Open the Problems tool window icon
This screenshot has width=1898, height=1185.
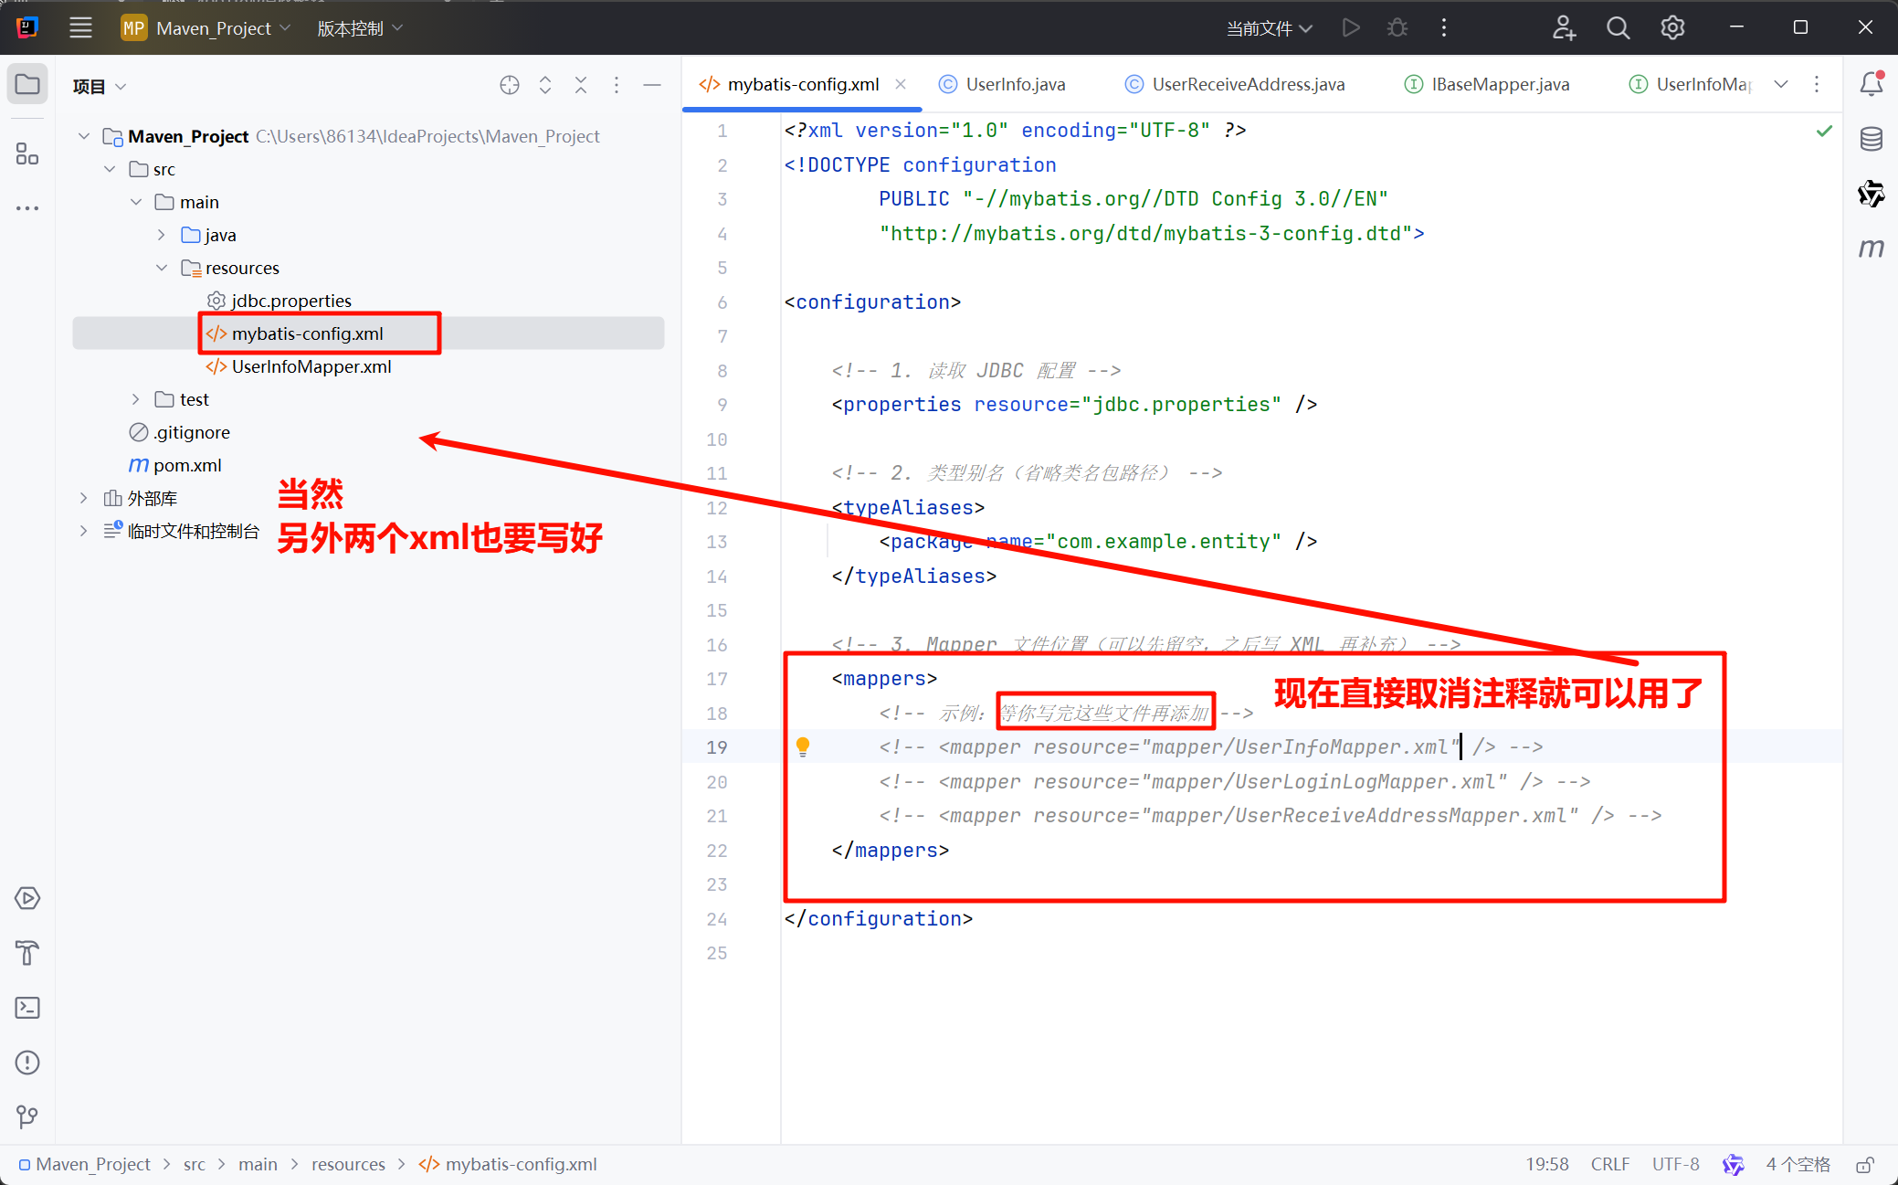click(x=27, y=1063)
